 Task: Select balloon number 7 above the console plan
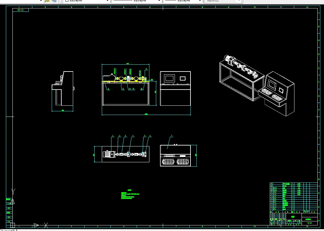pyautogui.click(x=171, y=136)
